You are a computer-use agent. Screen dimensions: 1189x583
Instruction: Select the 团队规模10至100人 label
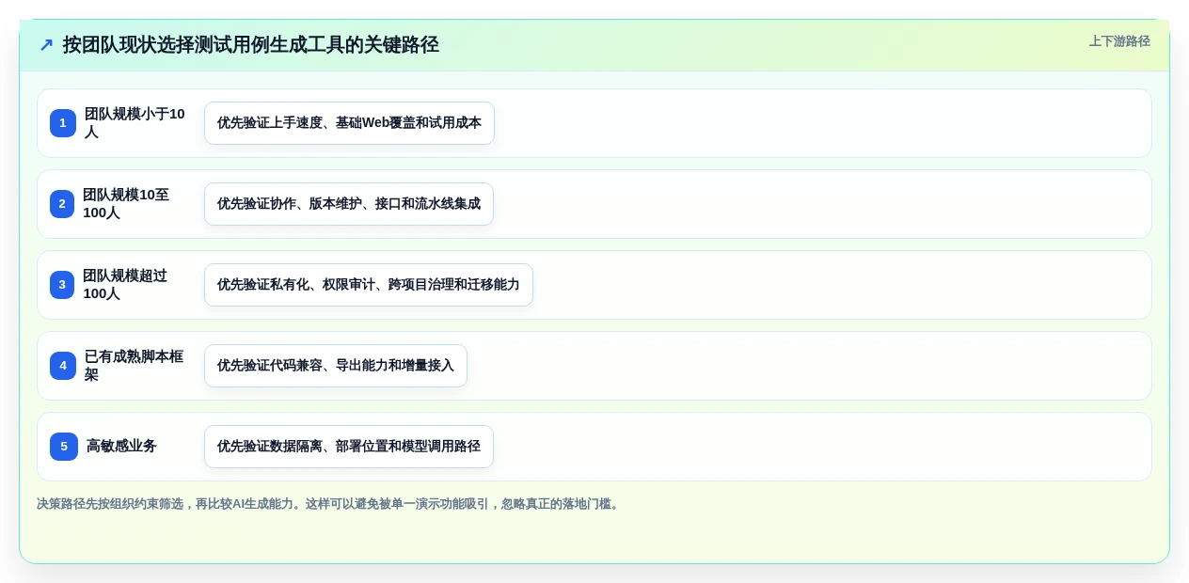126,204
